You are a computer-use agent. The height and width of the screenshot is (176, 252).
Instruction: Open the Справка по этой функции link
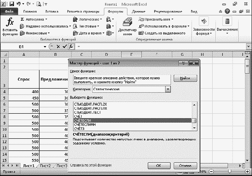pos(89,165)
